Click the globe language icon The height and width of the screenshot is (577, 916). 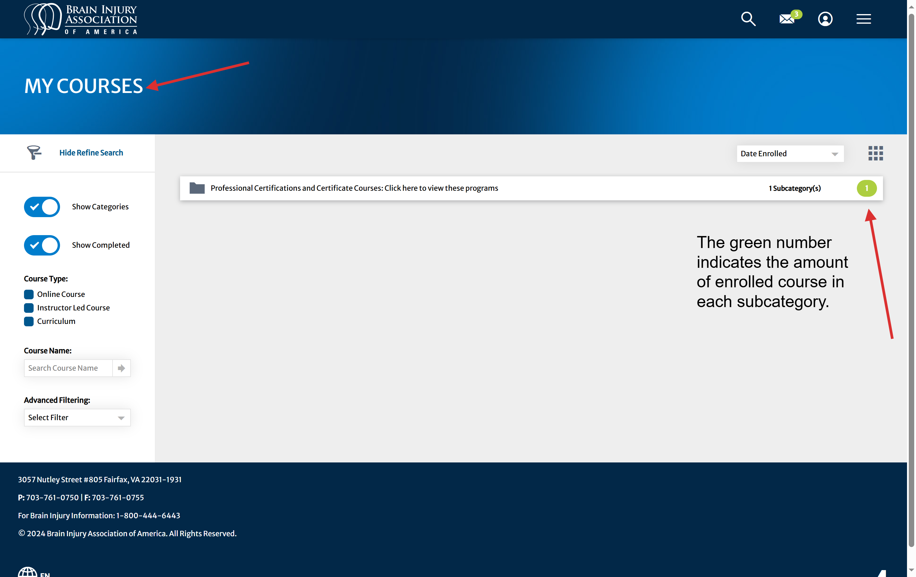point(27,572)
